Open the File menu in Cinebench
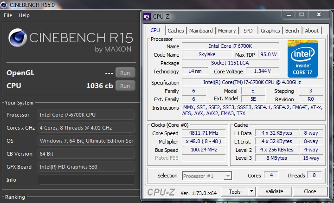 click(8, 15)
